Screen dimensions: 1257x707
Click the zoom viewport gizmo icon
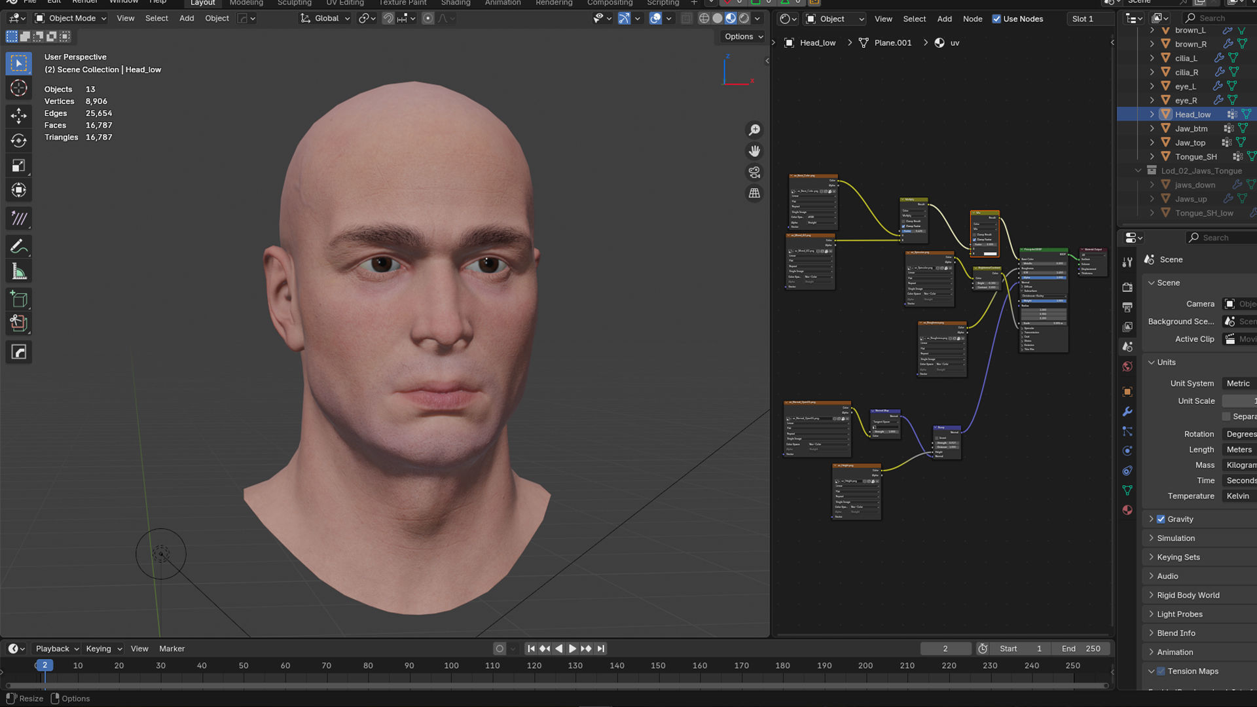pos(755,130)
